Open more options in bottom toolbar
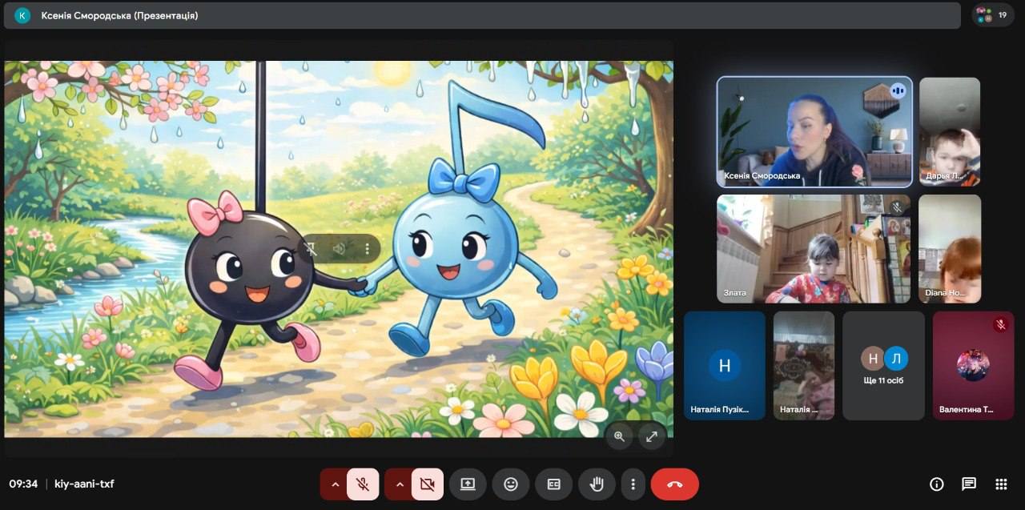This screenshot has height=510, width=1025. click(633, 484)
